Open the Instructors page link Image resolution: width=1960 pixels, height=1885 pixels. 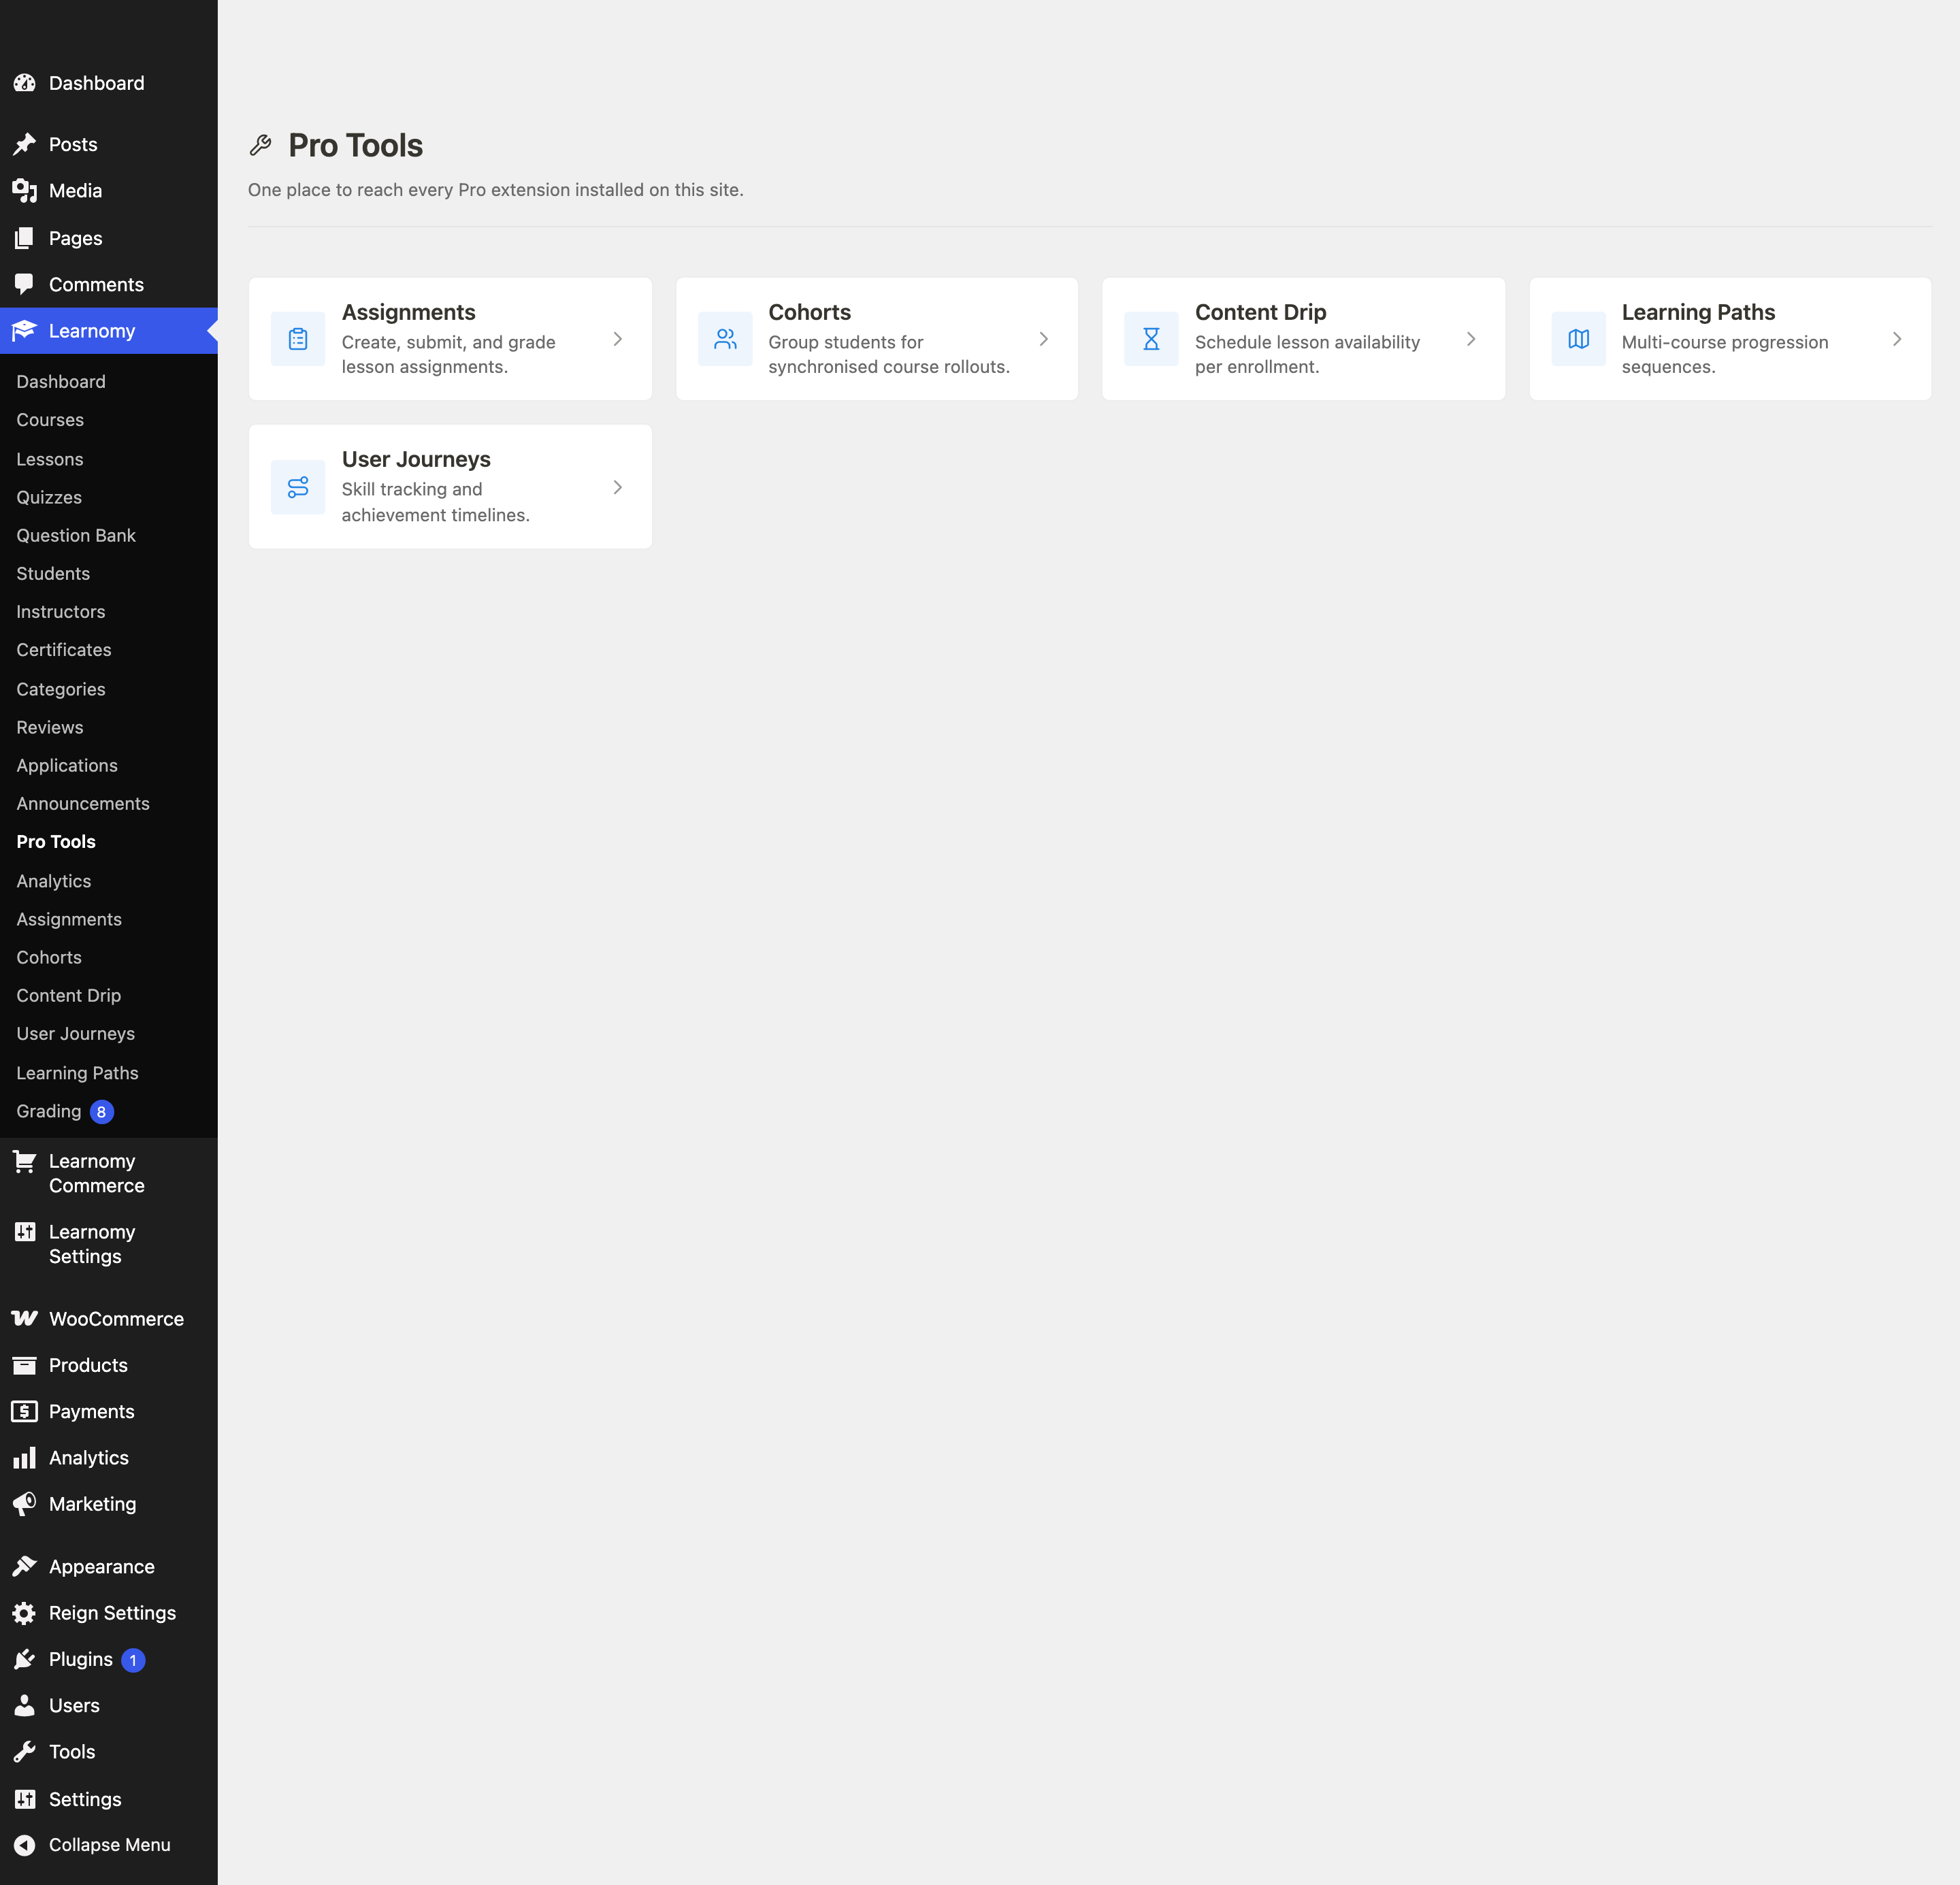61,611
